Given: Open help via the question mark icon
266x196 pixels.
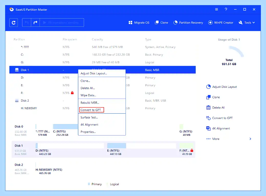Looking at the screenshot, I should (226, 9).
